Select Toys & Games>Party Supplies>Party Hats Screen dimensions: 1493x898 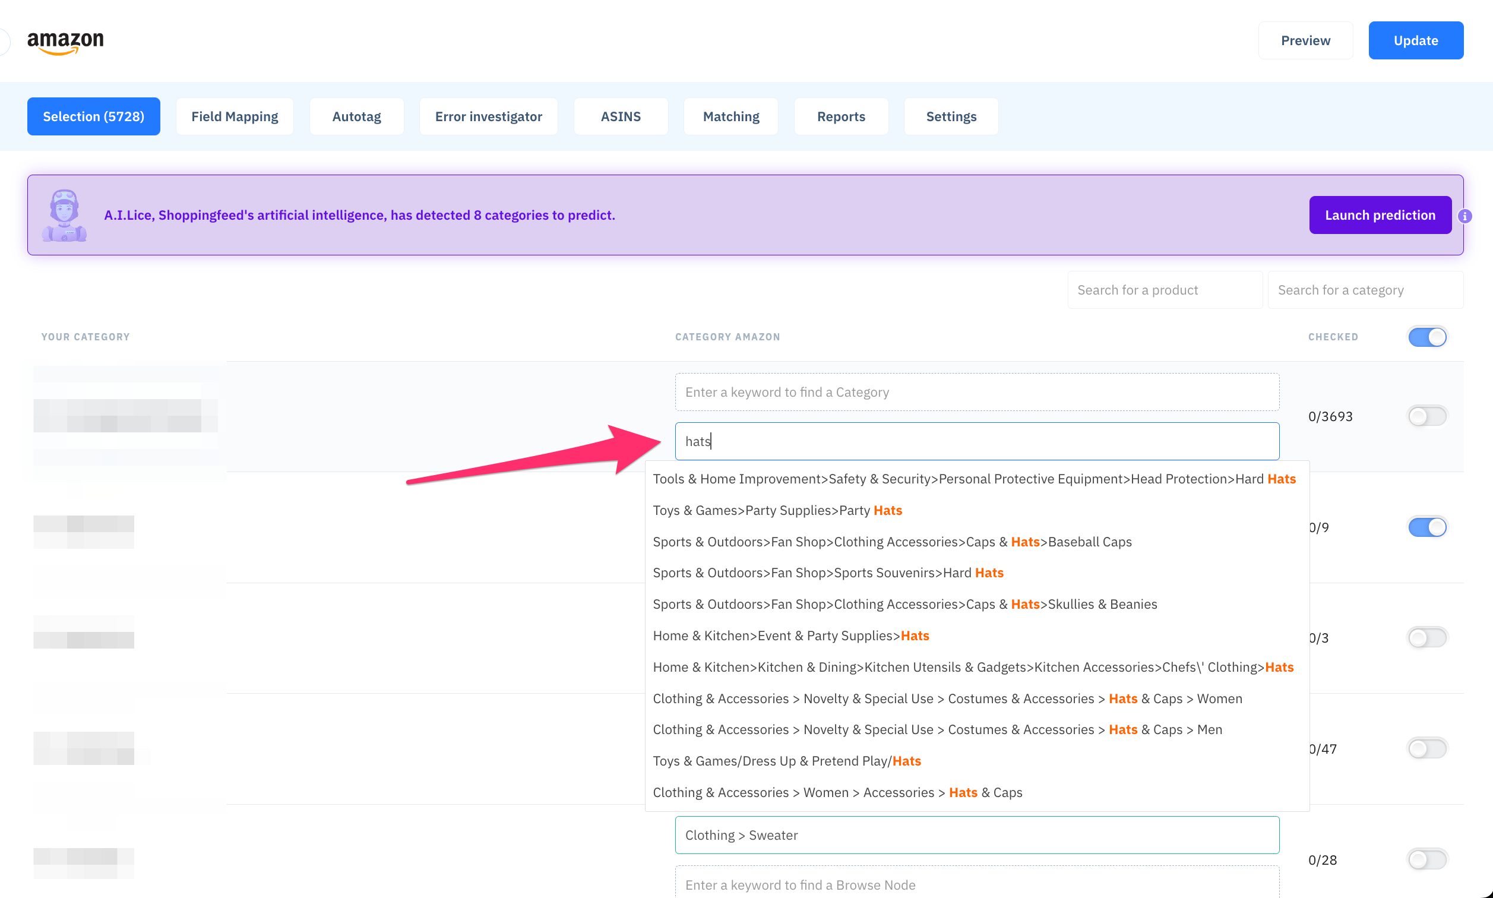[977, 511]
